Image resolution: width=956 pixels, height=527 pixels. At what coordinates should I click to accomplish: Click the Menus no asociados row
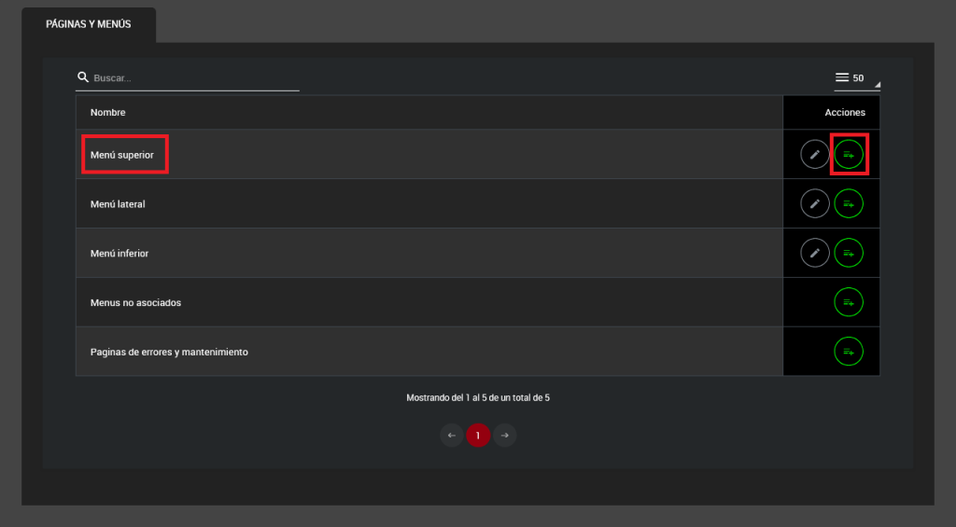pyautogui.click(x=135, y=303)
